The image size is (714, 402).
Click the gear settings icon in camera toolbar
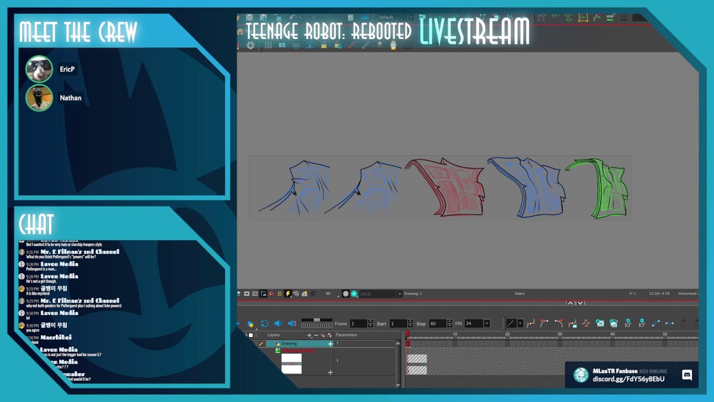coord(250,45)
